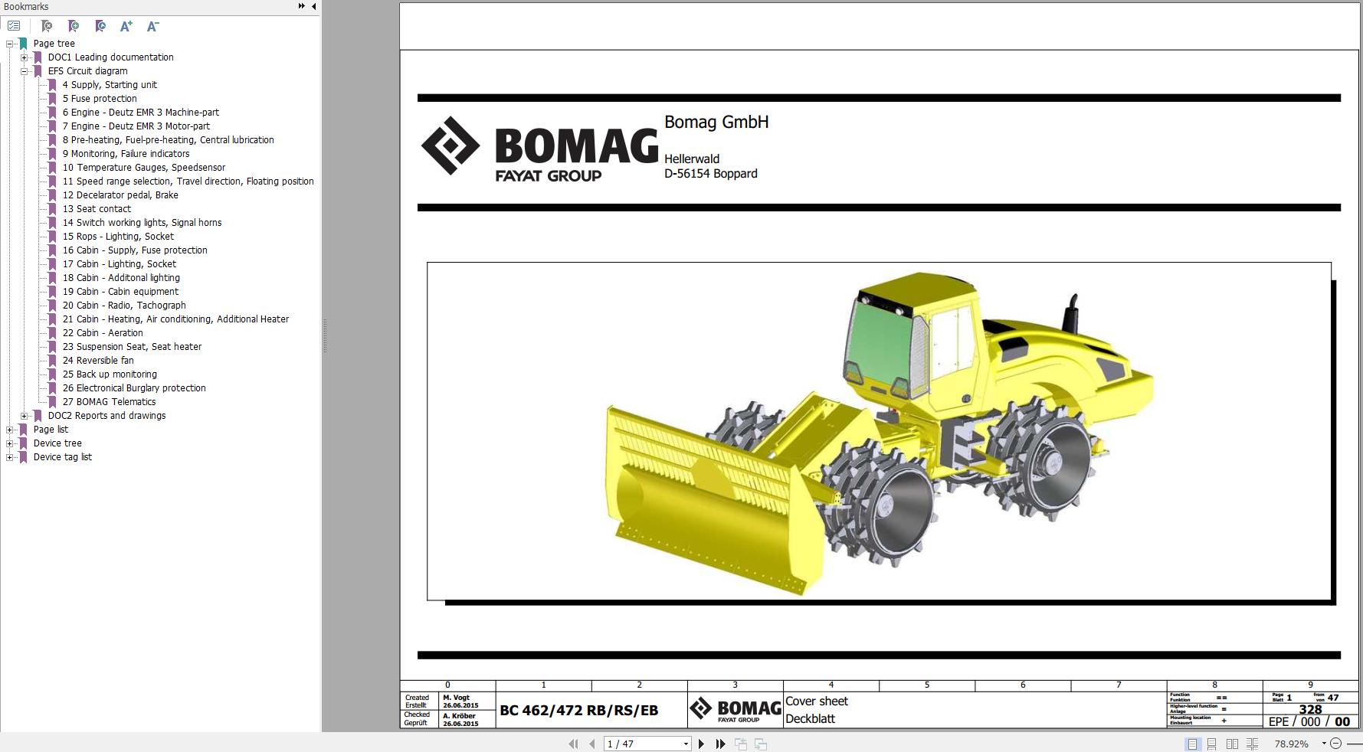Open 19 Cabin - Cabin equipment
Viewport: 1363px width, 752px height.
(x=120, y=292)
